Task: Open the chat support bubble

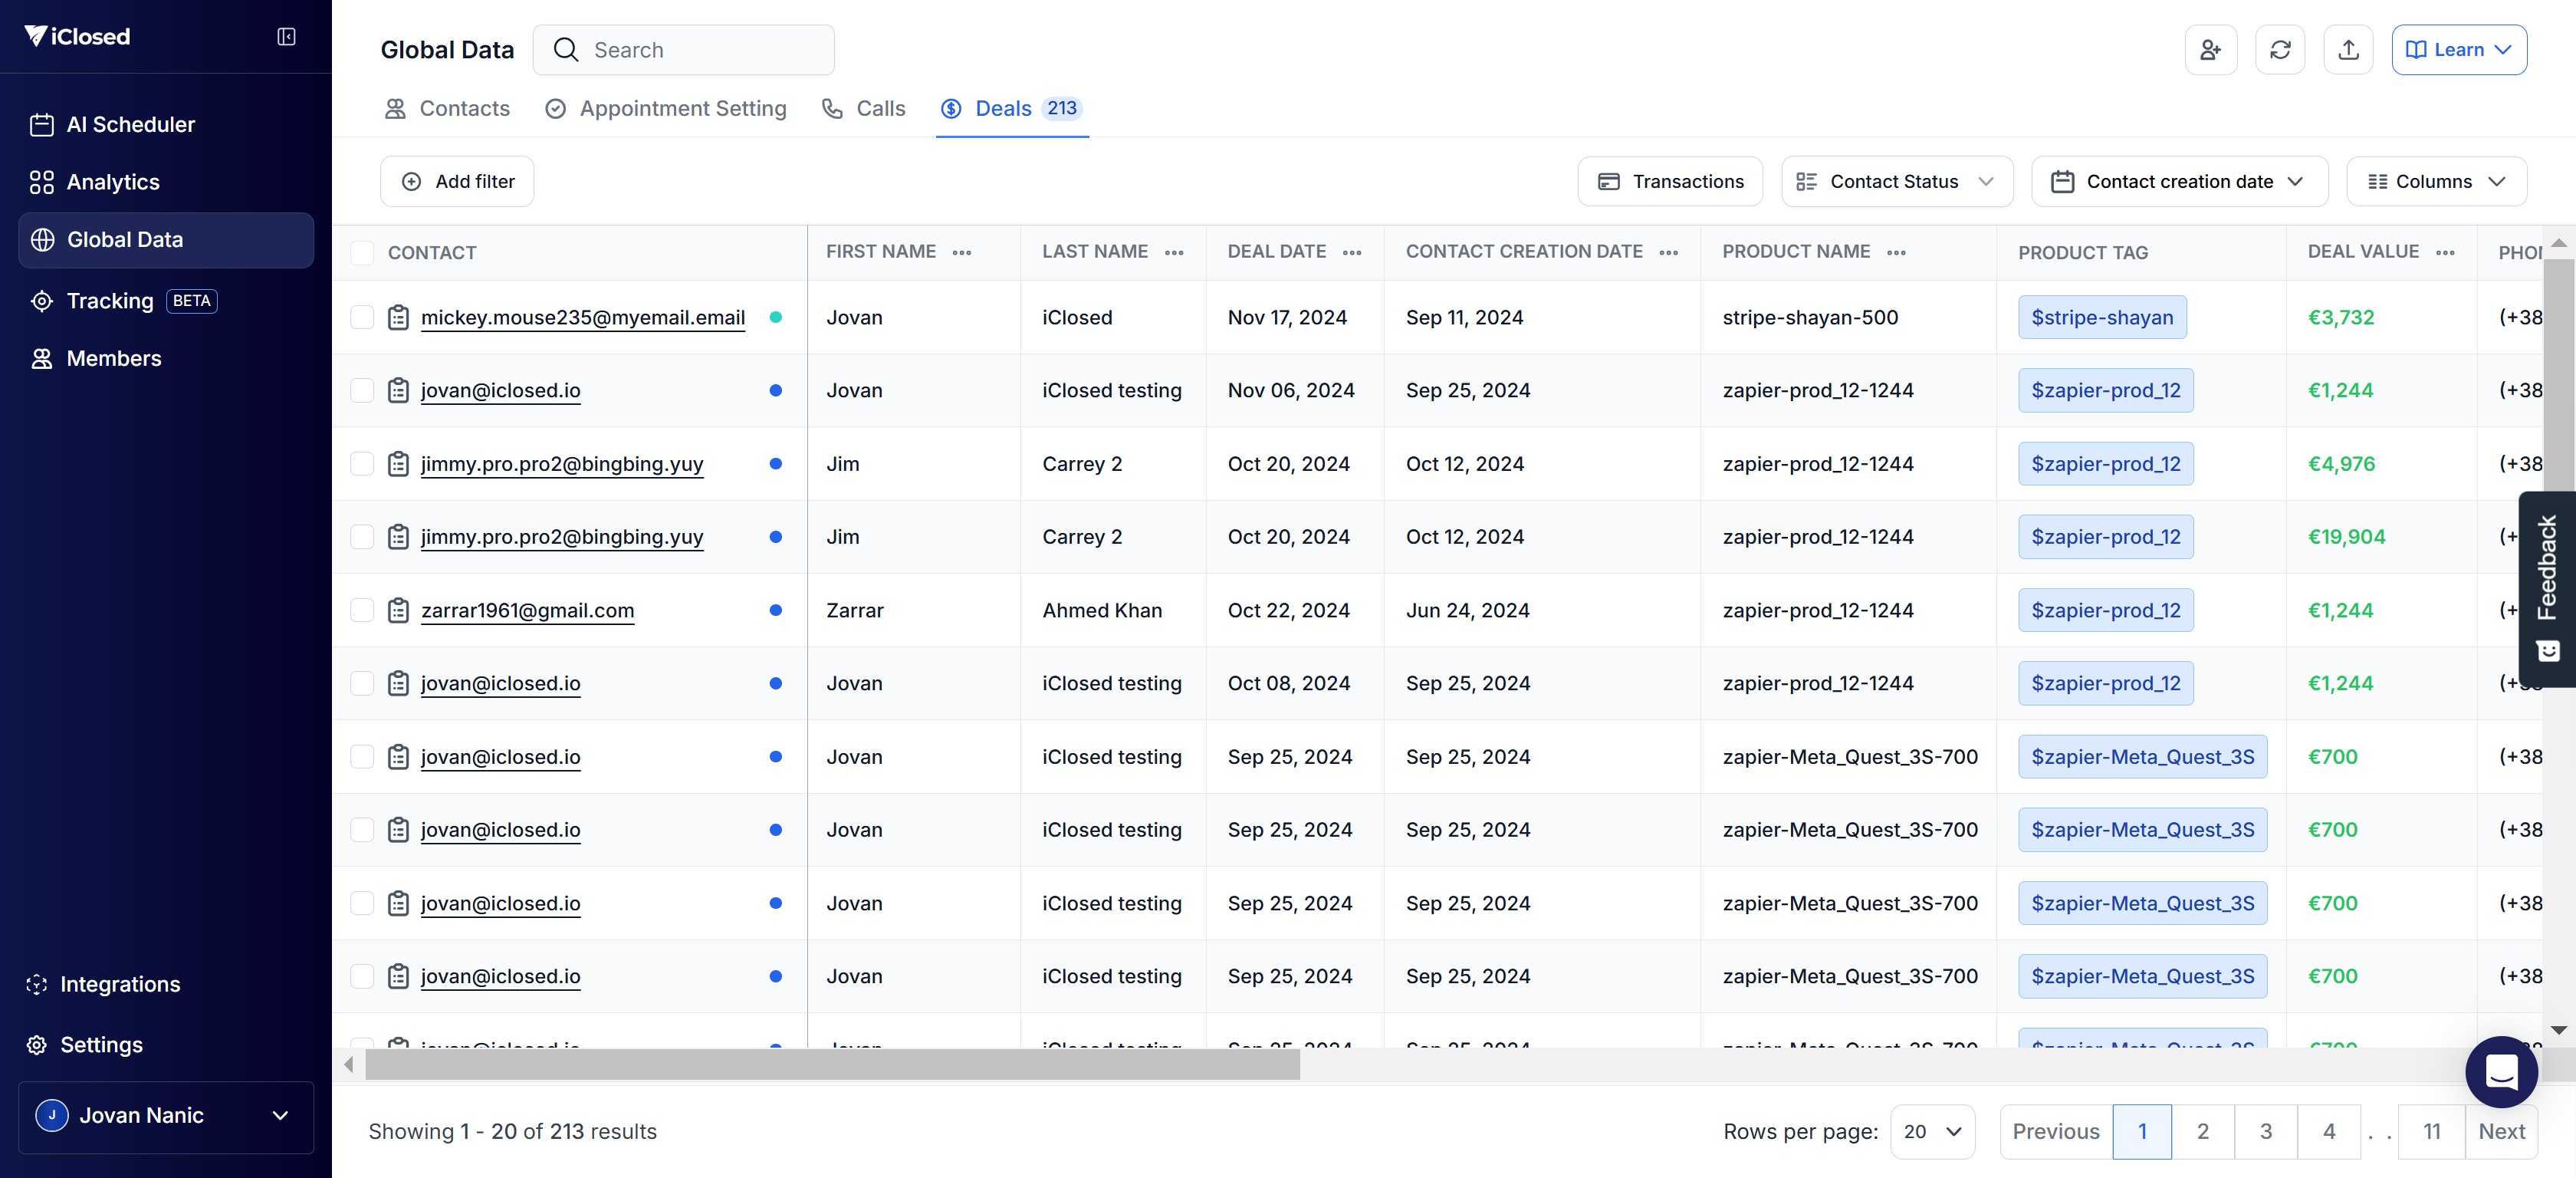Action: (2501, 1072)
